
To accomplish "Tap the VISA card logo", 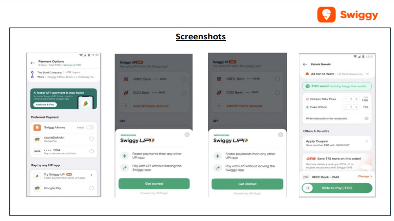I will click(37, 151).
